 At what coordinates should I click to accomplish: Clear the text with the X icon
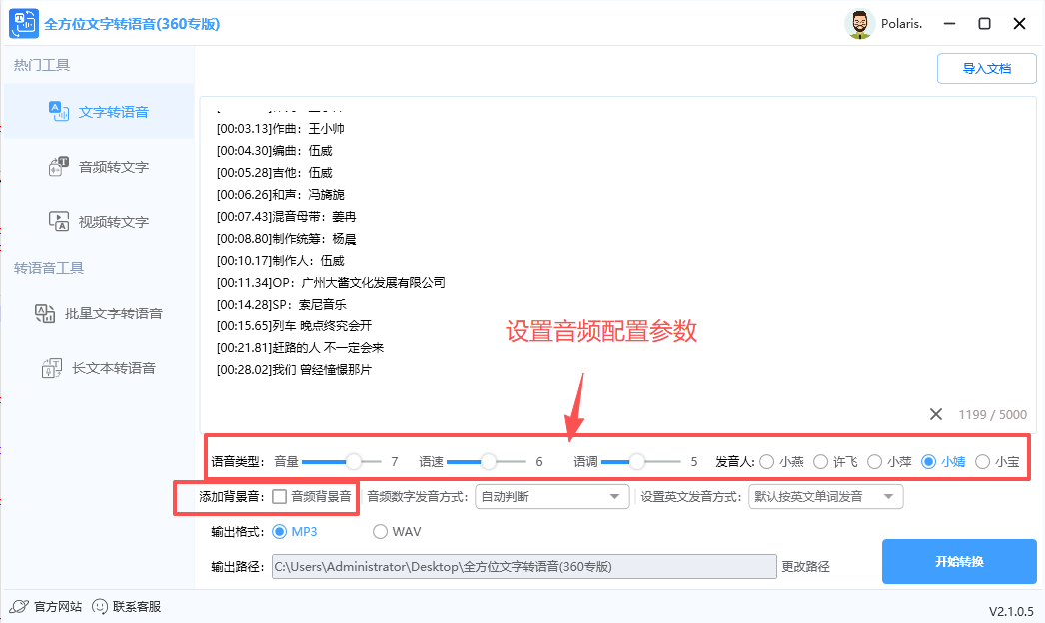tap(936, 413)
